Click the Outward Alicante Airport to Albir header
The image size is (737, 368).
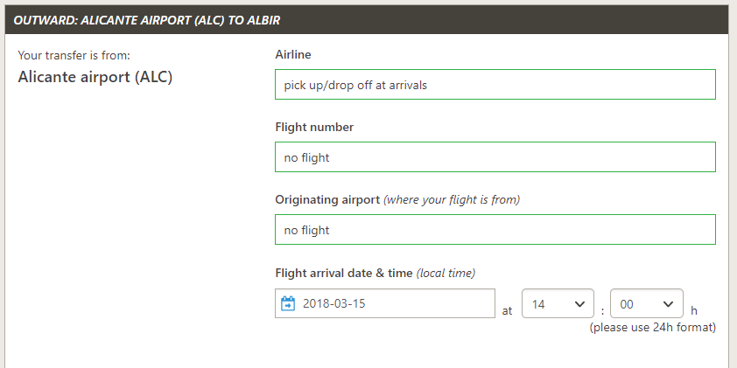[147, 18]
